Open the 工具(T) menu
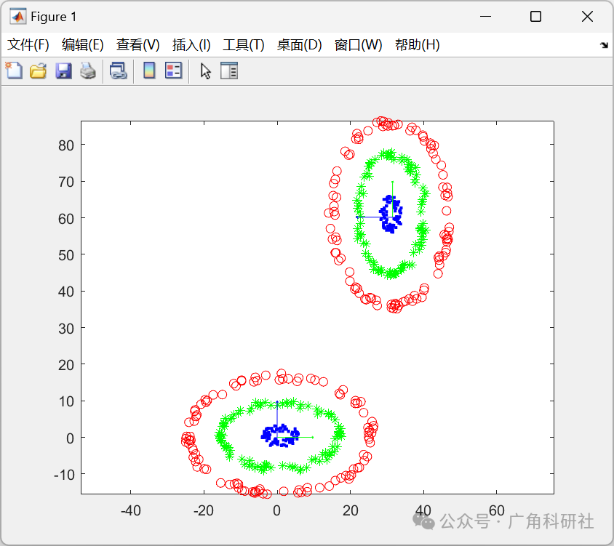614x546 pixels. click(242, 44)
